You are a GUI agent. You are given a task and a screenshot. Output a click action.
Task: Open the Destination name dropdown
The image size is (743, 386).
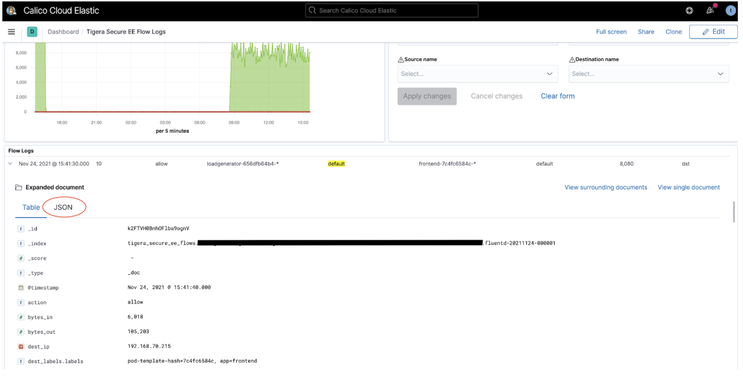648,74
